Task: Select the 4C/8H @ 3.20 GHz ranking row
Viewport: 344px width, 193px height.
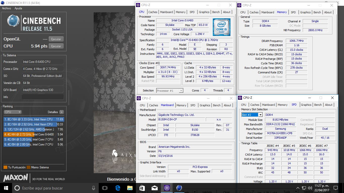Action: coord(34,139)
